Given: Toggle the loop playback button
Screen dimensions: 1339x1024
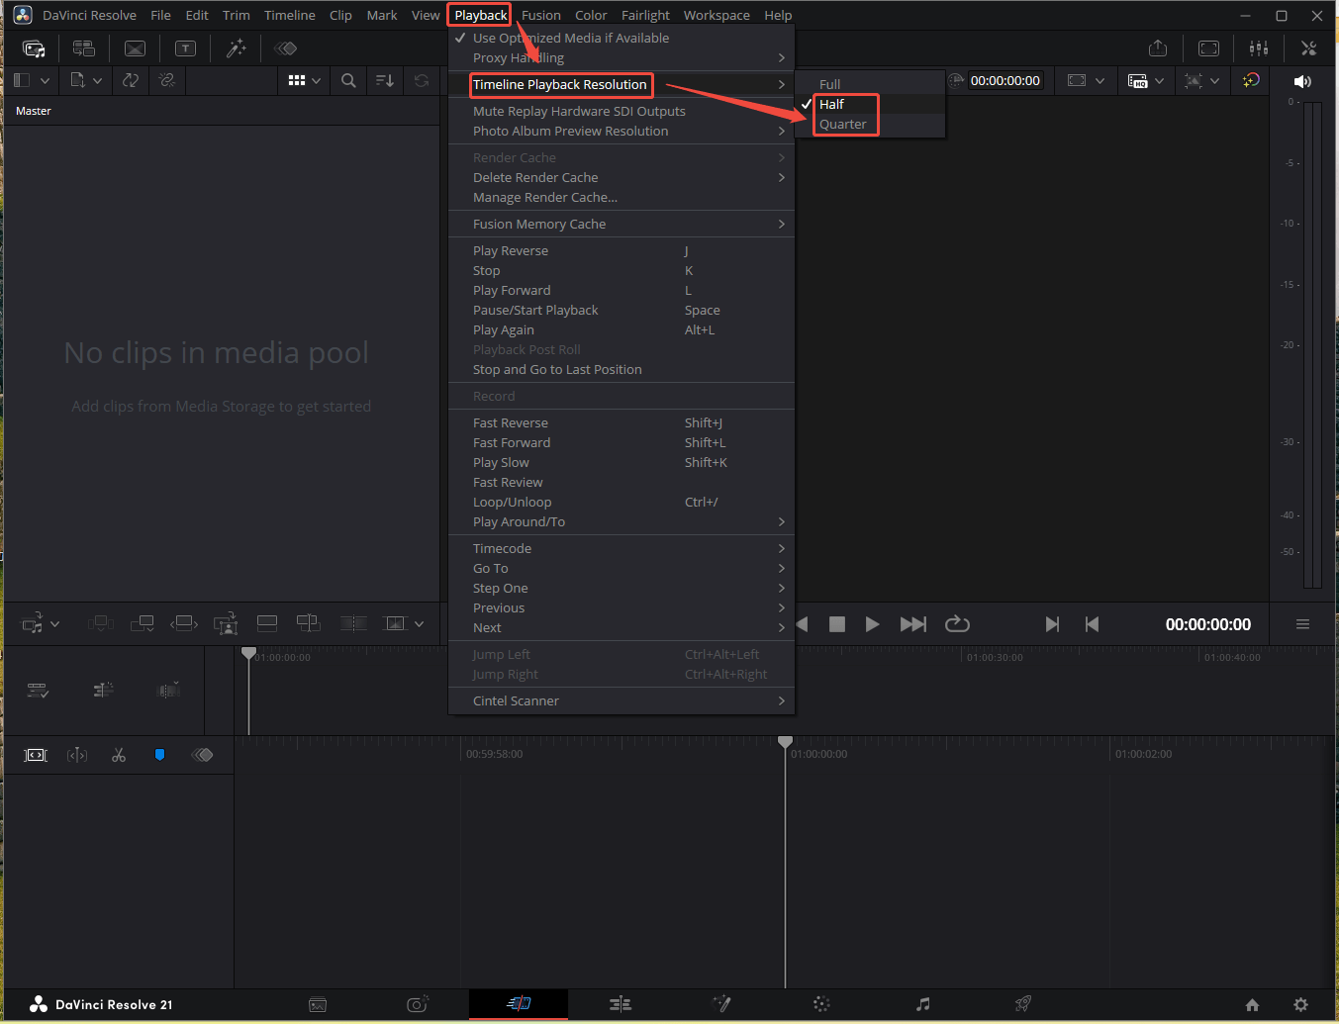Looking at the screenshot, I should (x=957, y=623).
